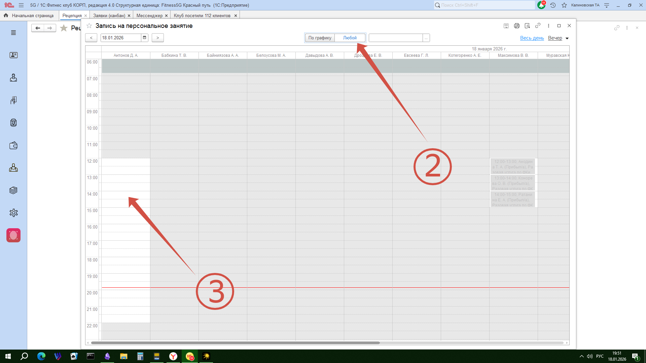Open the date picker calendar button

point(145,38)
